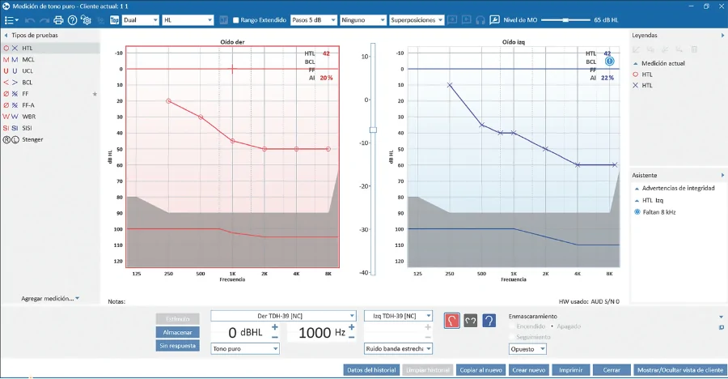Click the BCL warning icon on left ear graph
Screen dimensions: 728x379
610,62
